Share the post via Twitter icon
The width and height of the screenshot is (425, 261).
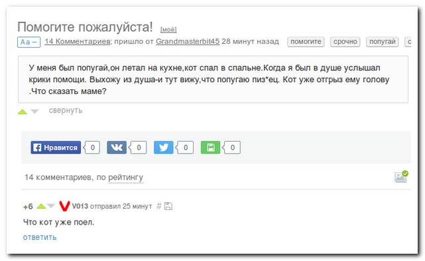(x=164, y=147)
